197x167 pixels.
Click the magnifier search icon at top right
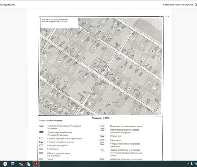tap(196, 5)
